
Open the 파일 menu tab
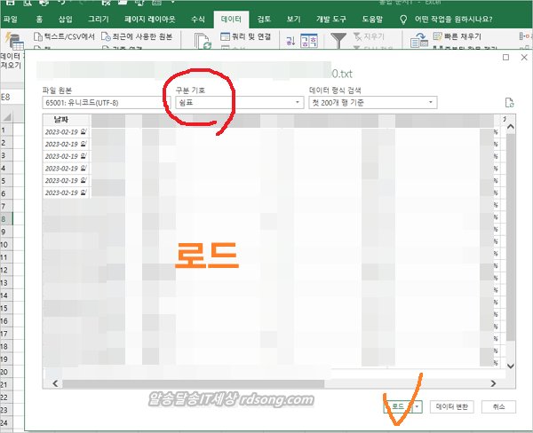pyautogui.click(x=11, y=18)
